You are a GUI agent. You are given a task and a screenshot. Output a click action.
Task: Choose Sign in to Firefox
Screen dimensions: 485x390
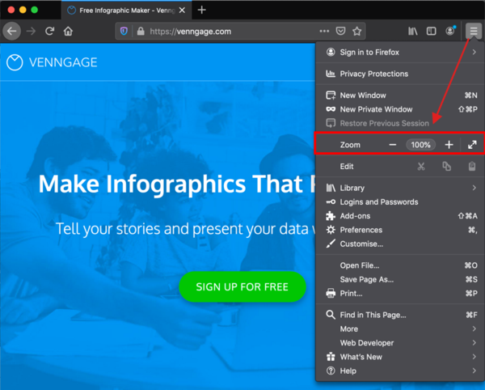[x=369, y=53]
